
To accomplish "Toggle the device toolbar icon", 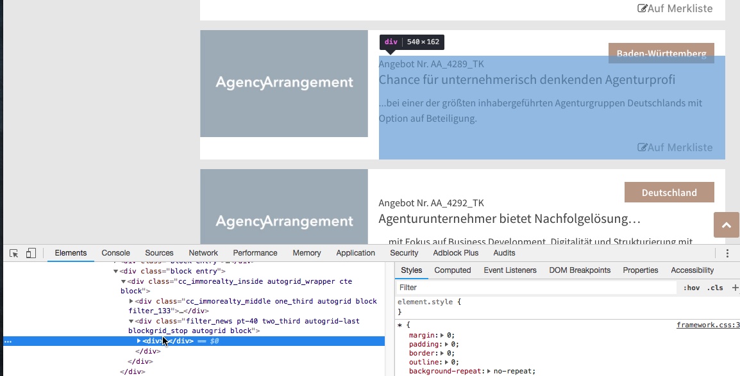I will coord(31,253).
